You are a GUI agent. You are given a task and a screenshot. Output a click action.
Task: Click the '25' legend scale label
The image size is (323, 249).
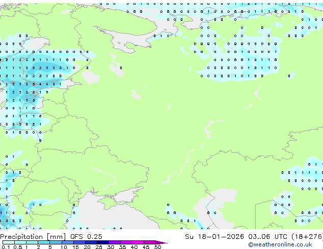pyautogui.click(x=99, y=247)
